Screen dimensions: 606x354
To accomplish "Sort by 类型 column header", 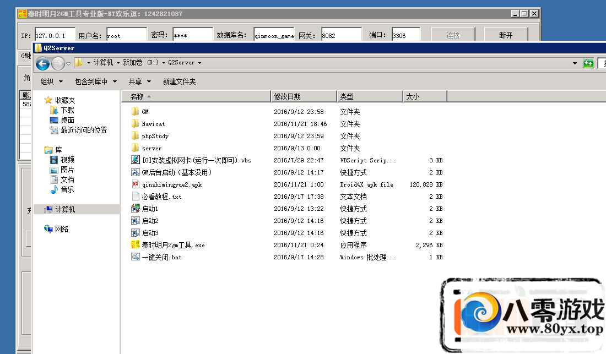I will 370,96.
